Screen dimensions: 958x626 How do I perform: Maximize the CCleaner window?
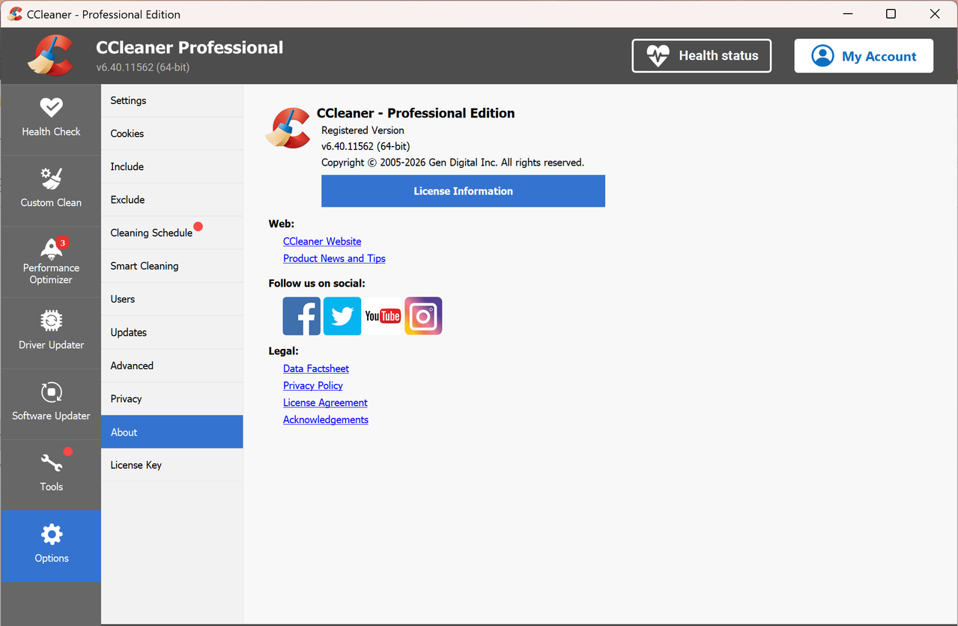(x=891, y=14)
